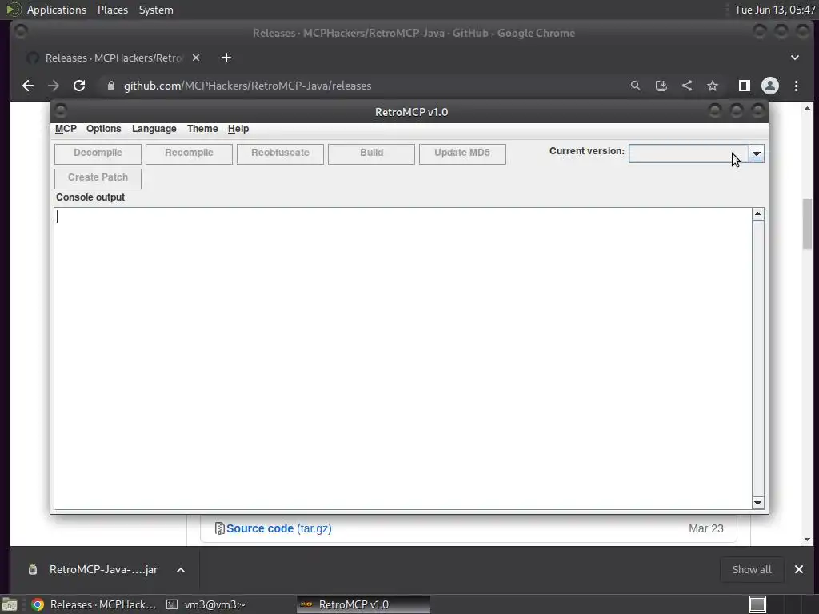Open the Applications menu
The height and width of the screenshot is (614, 819).
[57, 10]
